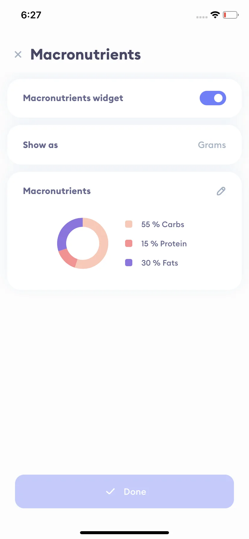
Task: Click the Protein pink color swatch
Action: pos(129,243)
